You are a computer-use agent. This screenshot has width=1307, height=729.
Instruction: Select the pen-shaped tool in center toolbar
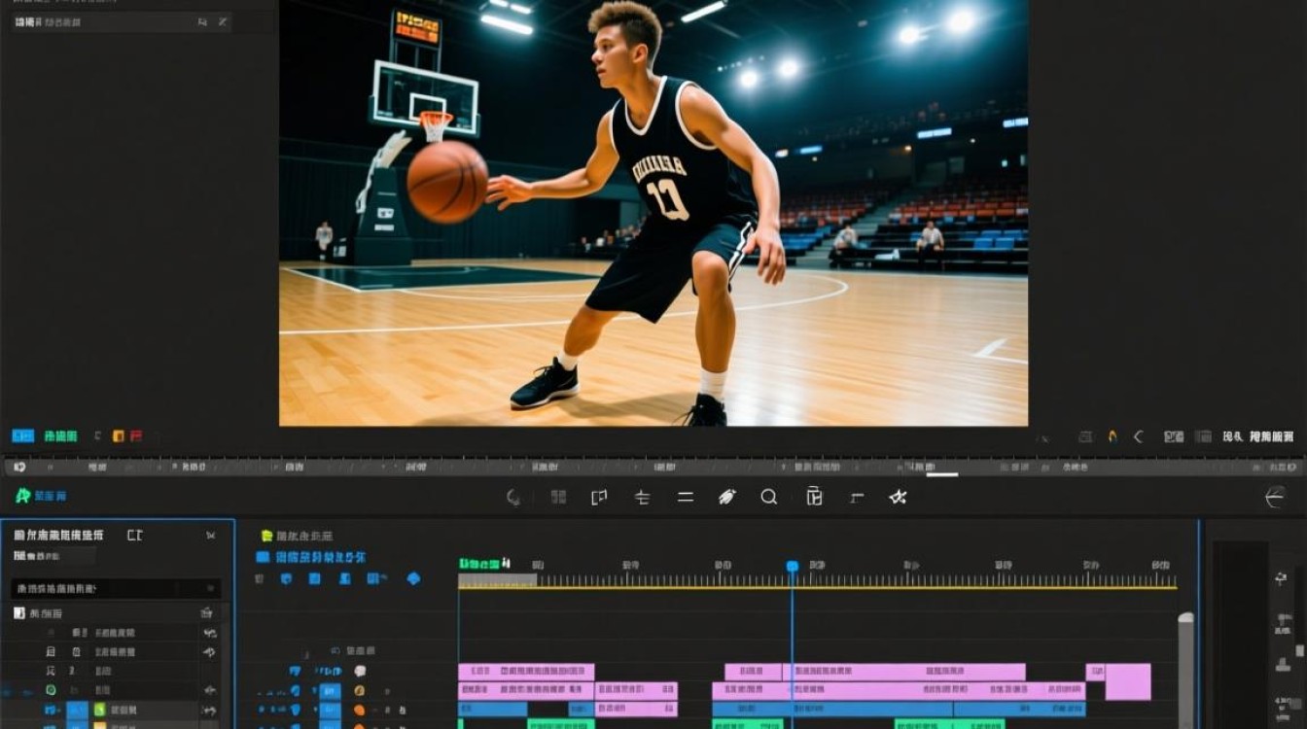point(726,497)
